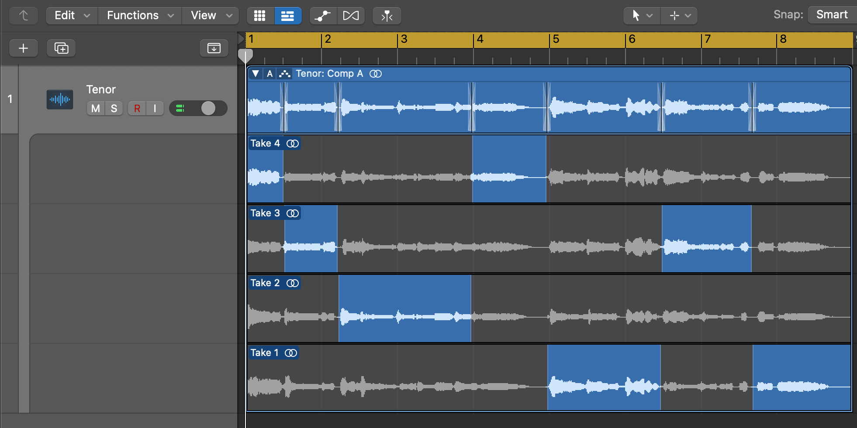Image resolution: width=857 pixels, height=428 pixels.
Task: Record-enable the Tenor track
Action: click(137, 108)
